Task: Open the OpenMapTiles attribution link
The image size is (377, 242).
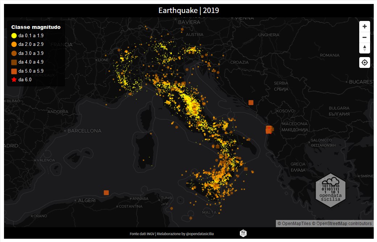Action: coord(294,224)
